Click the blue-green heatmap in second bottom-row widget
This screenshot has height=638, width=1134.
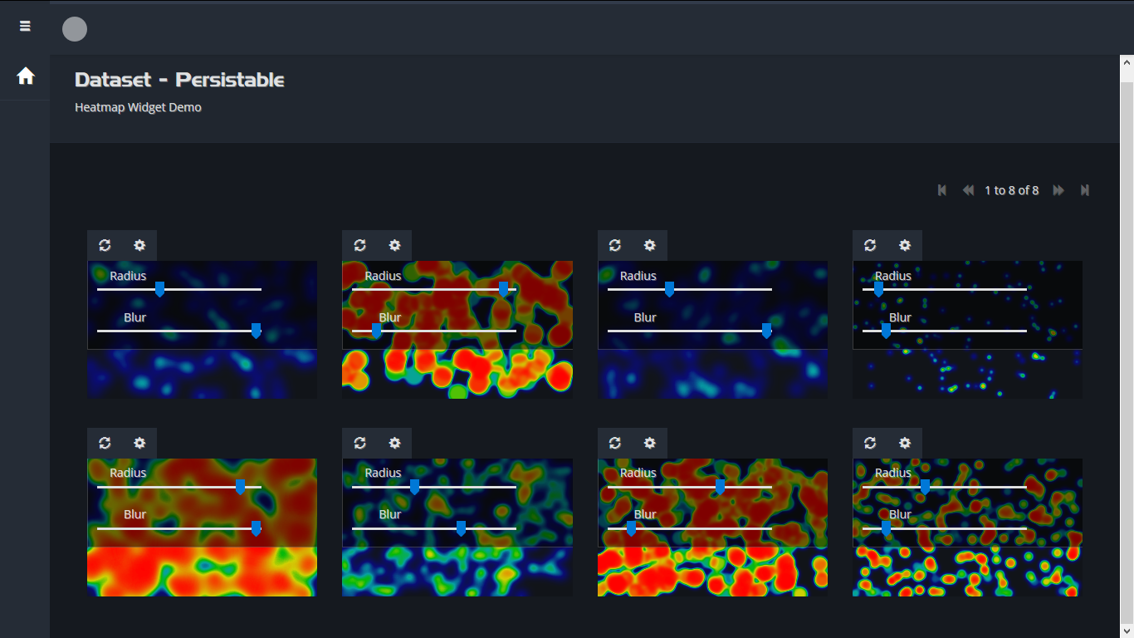click(x=457, y=528)
